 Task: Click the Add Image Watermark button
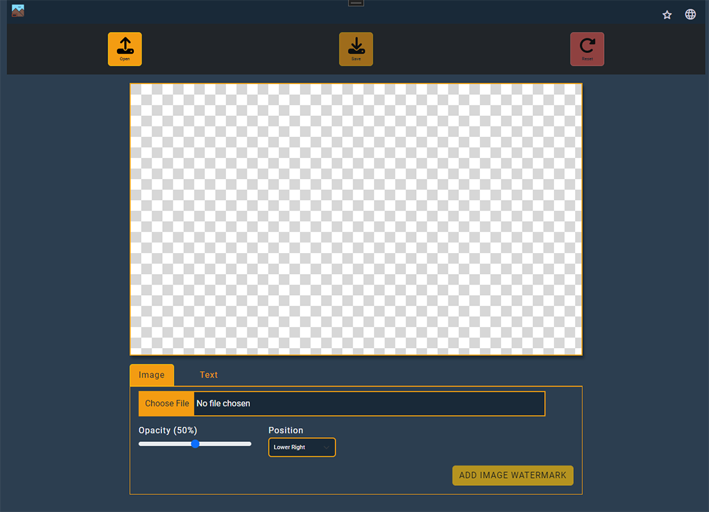(x=513, y=475)
